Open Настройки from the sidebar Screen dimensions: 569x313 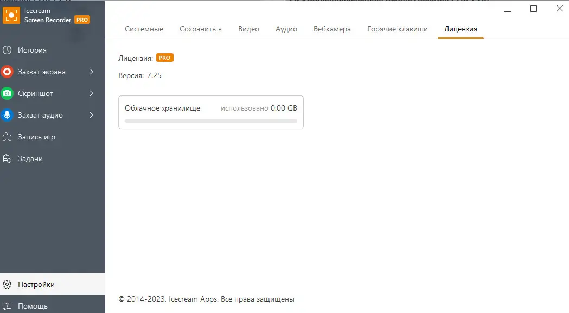click(x=36, y=284)
